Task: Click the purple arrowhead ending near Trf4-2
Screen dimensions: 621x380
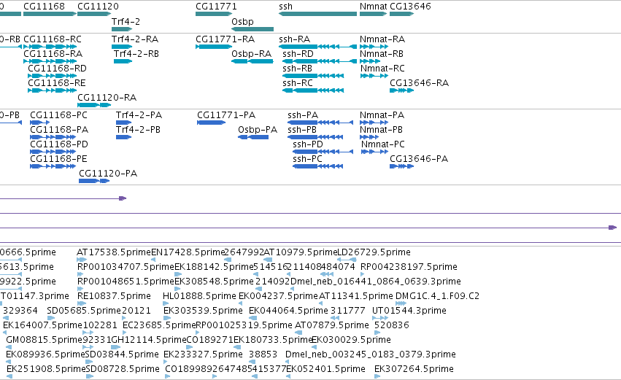Action: pyautogui.click(x=123, y=198)
